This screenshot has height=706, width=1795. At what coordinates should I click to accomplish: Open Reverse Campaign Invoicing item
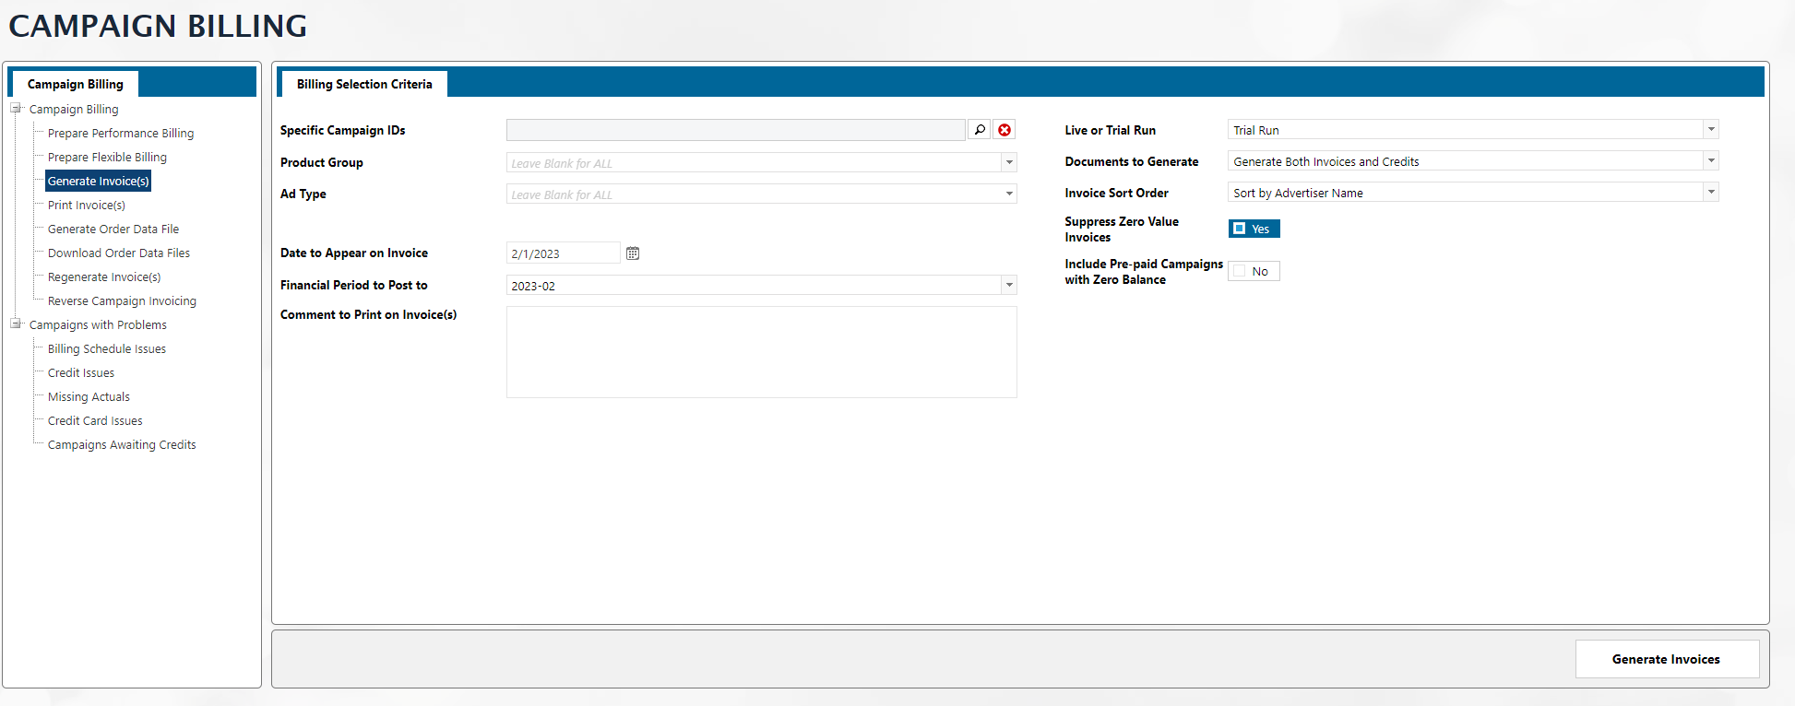(122, 301)
